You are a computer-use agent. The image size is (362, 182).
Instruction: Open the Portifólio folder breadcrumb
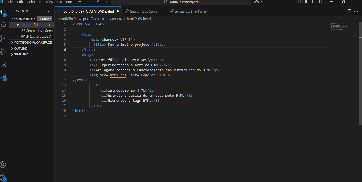(x=66, y=19)
